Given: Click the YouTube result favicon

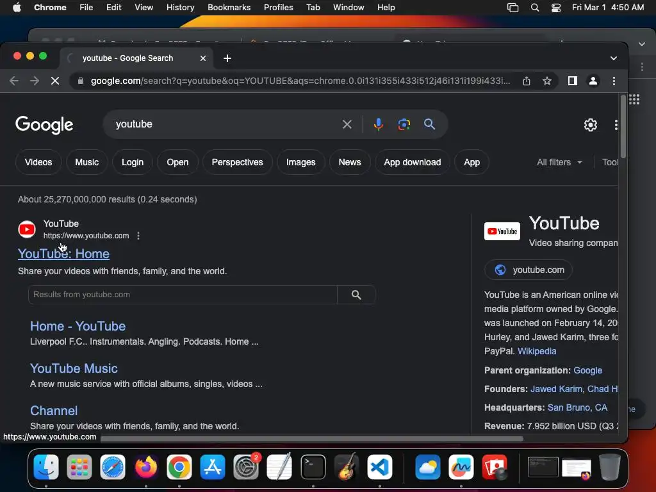Looking at the screenshot, I should (x=27, y=229).
